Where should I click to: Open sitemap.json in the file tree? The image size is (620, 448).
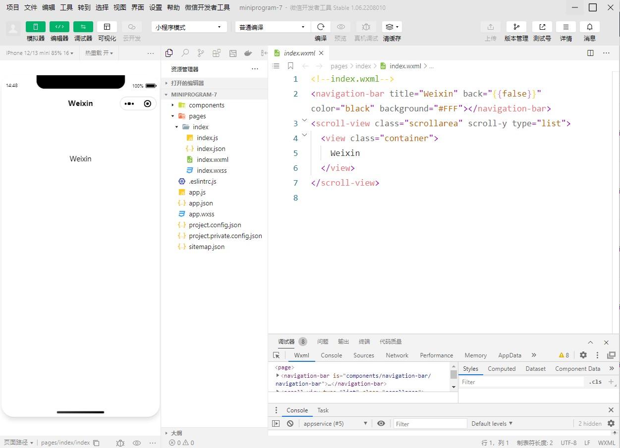[x=214, y=247]
